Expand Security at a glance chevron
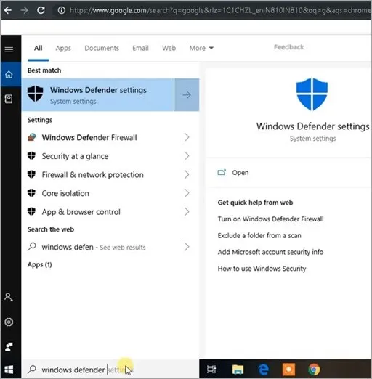 coord(187,156)
